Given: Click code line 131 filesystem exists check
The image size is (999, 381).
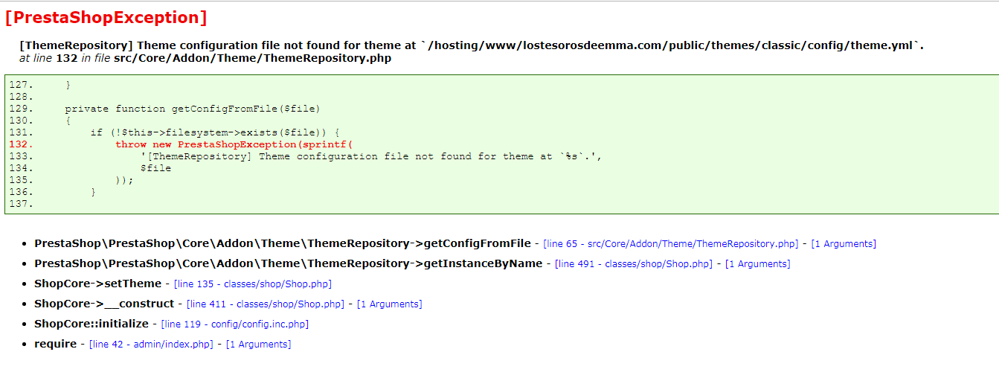Looking at the screenshot, I should tap(215, 132).
